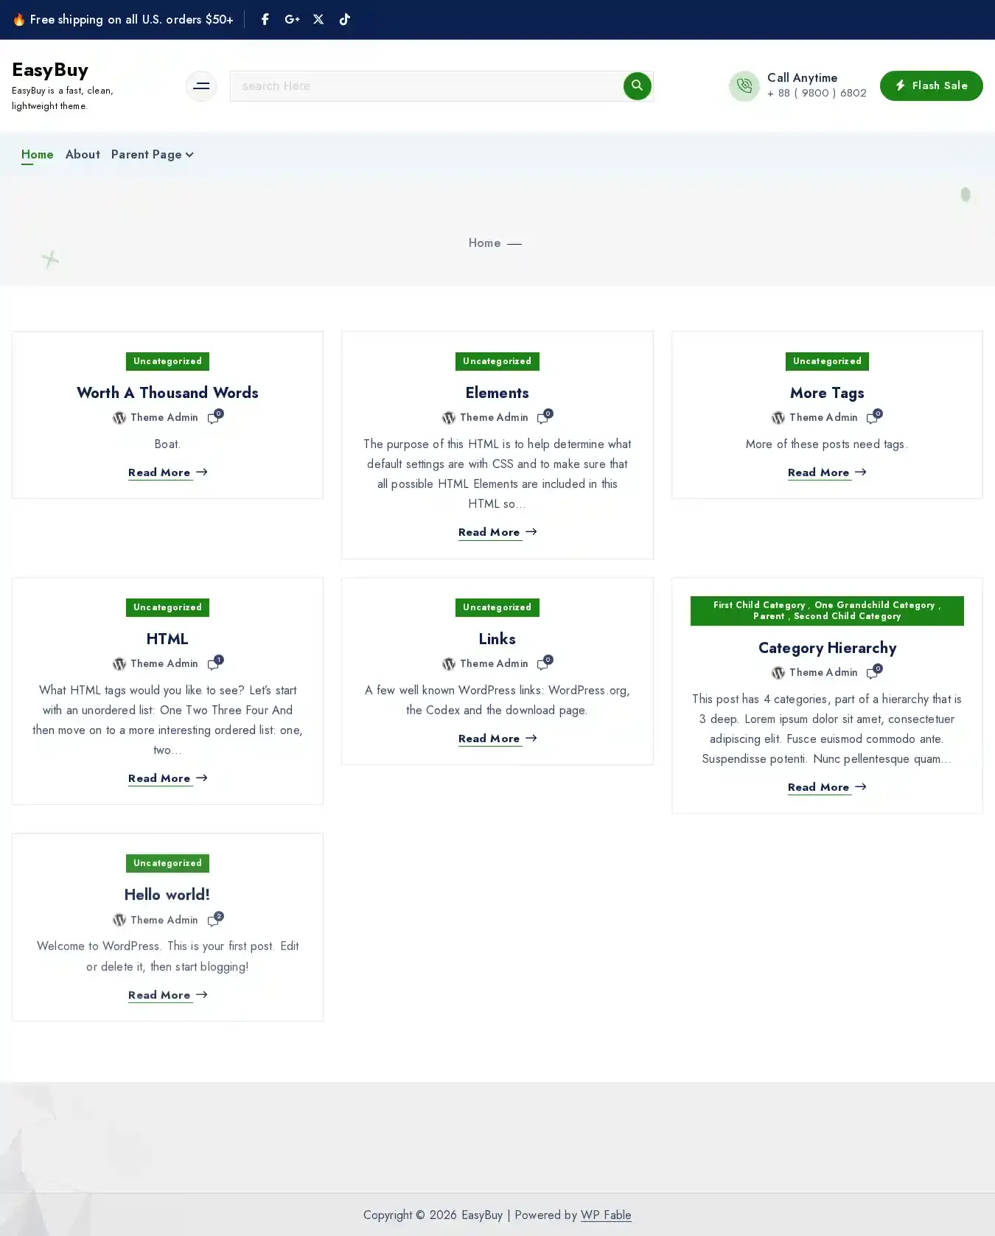Click Uncategorized tag on Worth A Thousand Words
Viewport: 995px width, 1236px height.
(x=167, y=361)
